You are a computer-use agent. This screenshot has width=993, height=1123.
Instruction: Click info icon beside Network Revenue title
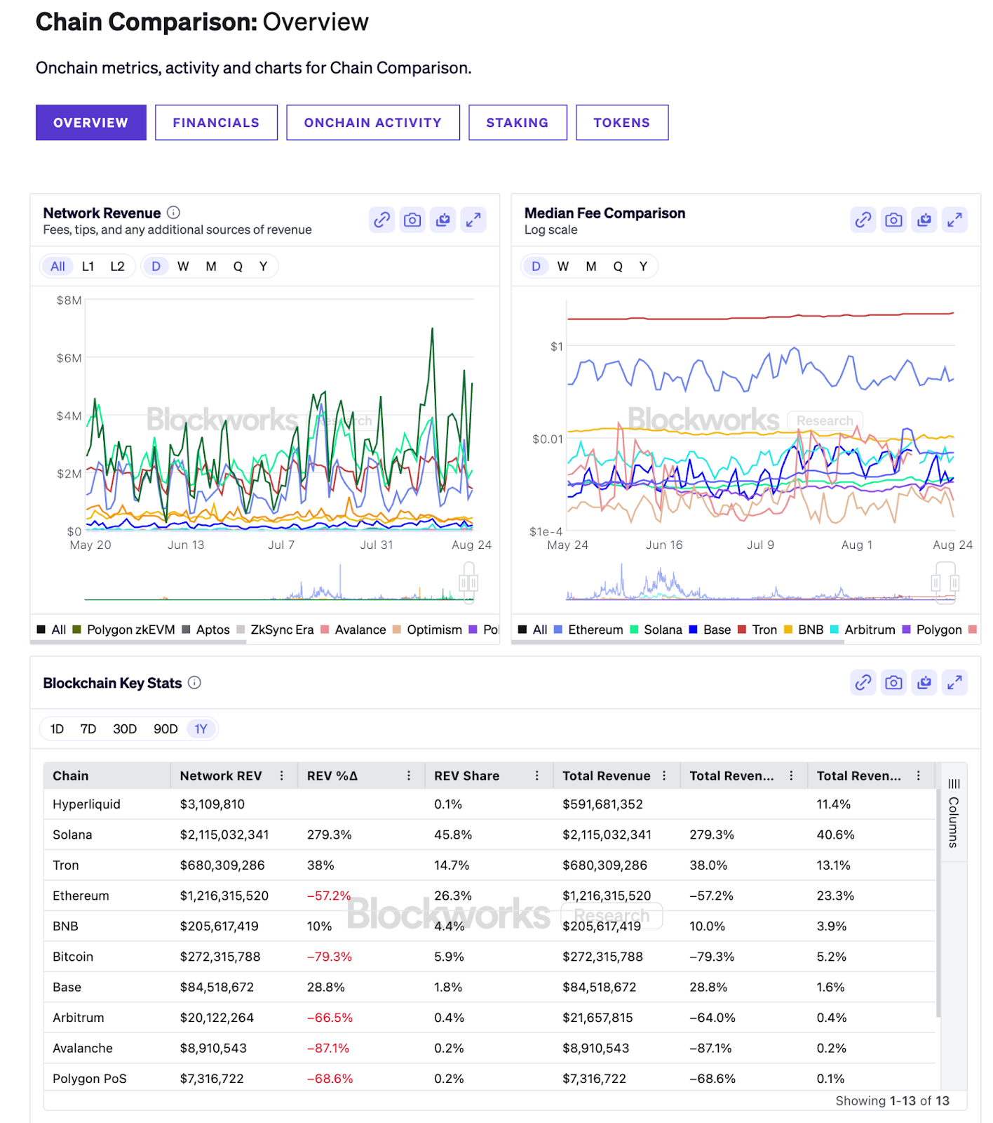[x=174, y=213]
